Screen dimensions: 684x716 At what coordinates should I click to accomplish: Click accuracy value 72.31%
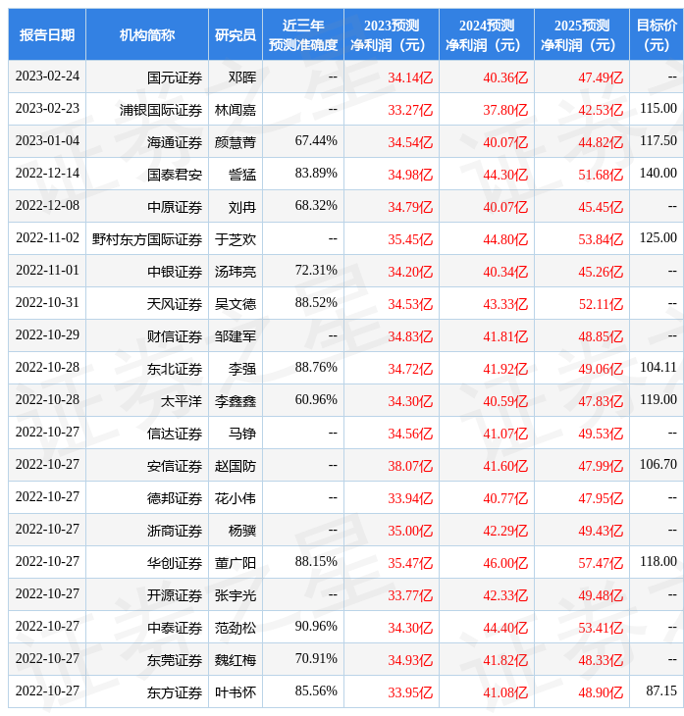coord(316,271)
